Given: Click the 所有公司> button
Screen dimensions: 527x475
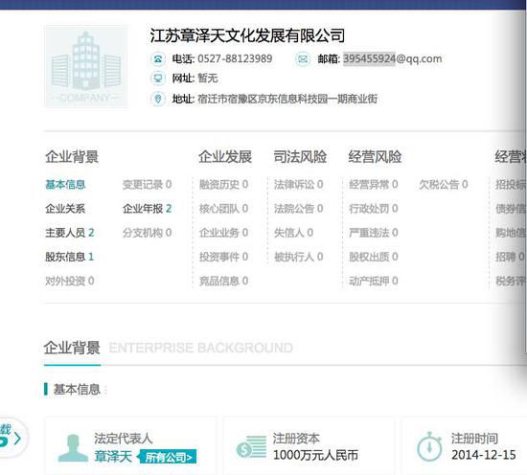Looking at the screenshot, I should click(169, 457).
